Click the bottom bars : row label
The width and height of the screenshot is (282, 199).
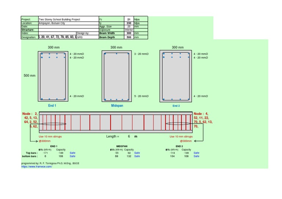[x=30, y=156]
